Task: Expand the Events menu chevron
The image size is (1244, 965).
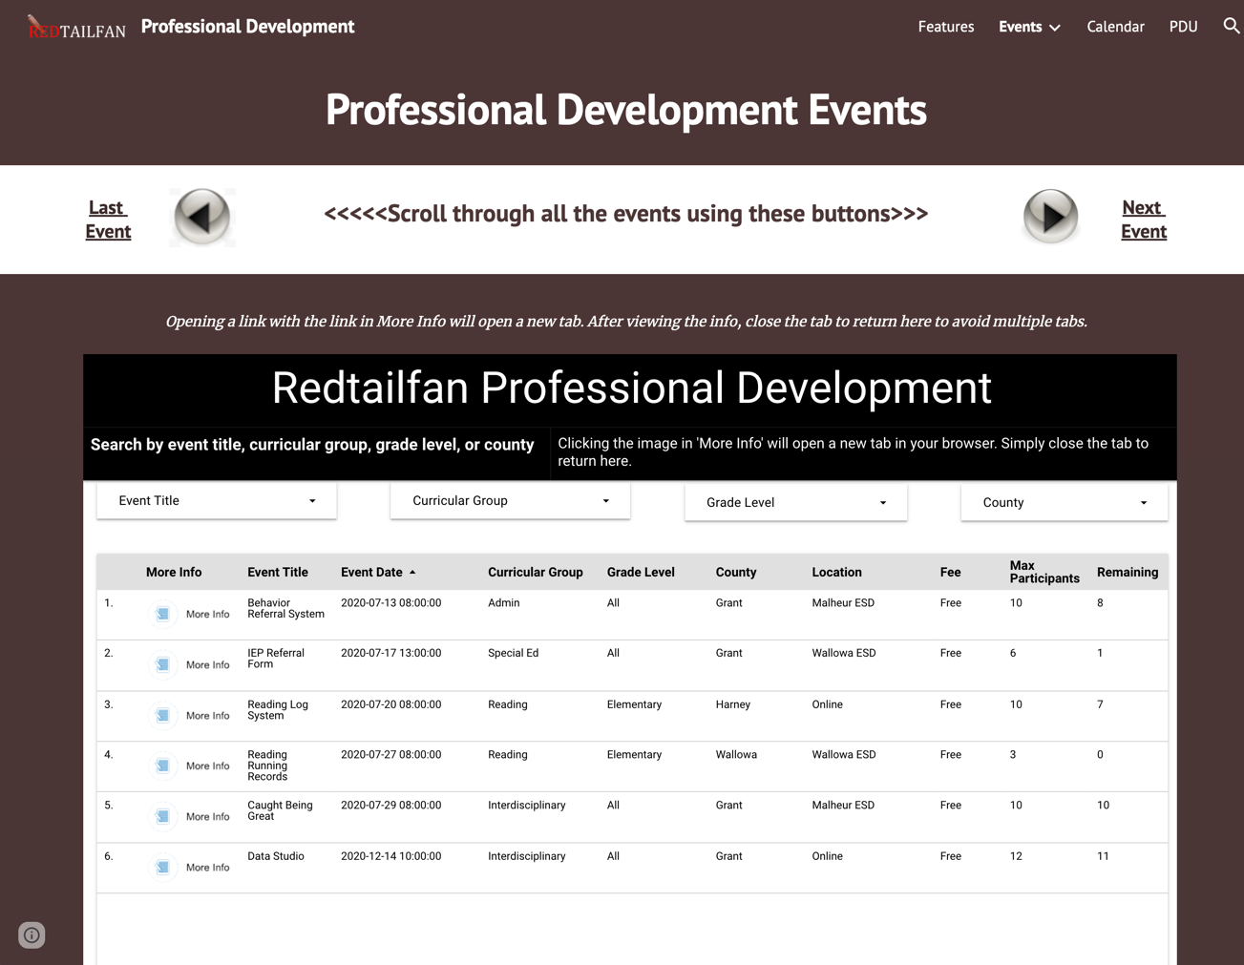Action: [1055, 28]
